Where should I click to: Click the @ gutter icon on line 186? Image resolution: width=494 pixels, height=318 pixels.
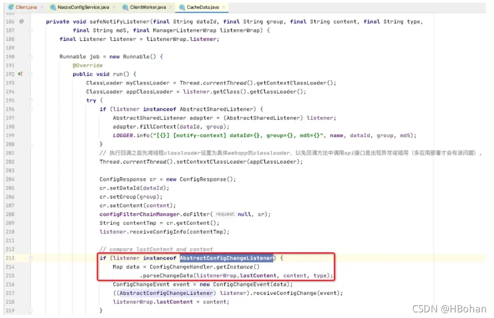coord(22,22)
